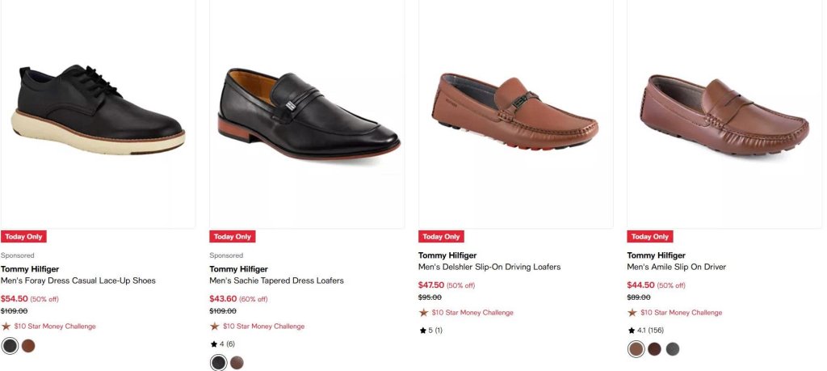The width and height of the screenshot is (827, 371).
Task: Open Delshler Slip-On Driving Loafers image
Action: click(x=516, y=114)
